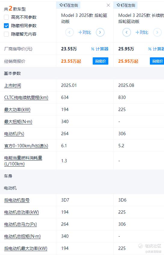Close the 后轮驱动版 comparison column
The image size is (164, 255).
[x=108, y=5]
